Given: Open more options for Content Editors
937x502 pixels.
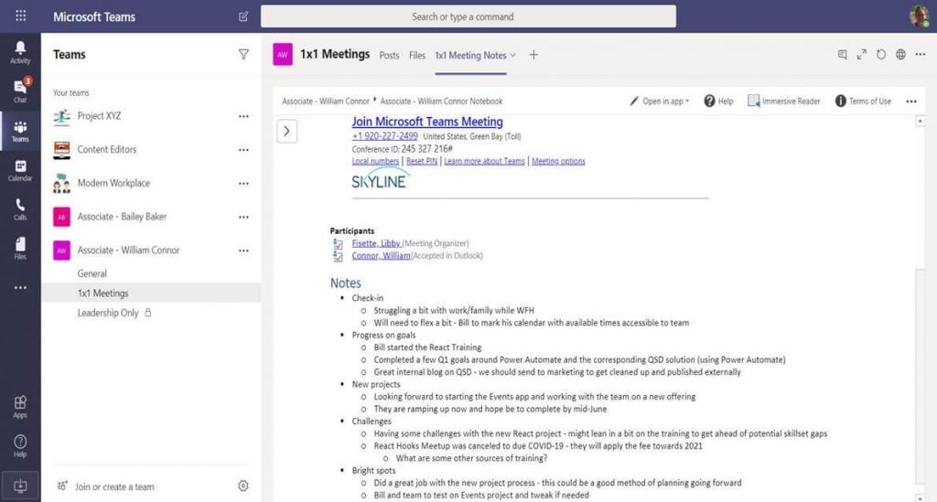Looking at the screenshot, I should tap(243, 150).
